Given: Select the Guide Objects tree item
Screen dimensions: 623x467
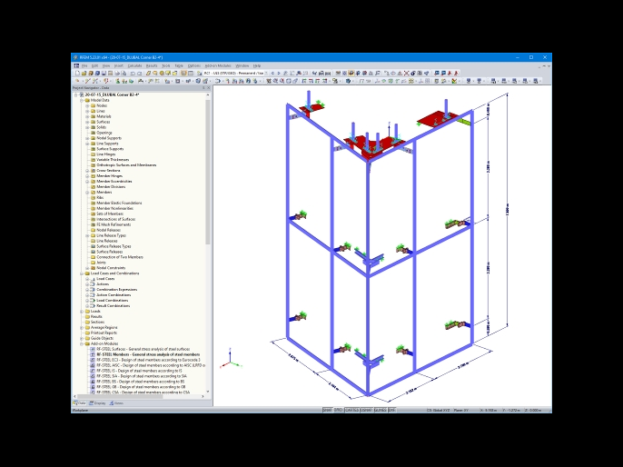Looking at the screenshot, I should 102,338.
